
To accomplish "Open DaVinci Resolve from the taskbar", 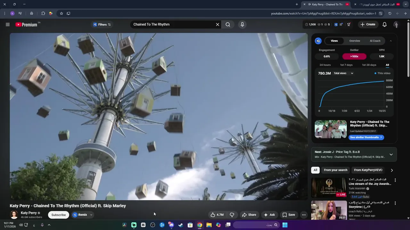I will coord(124,225).
